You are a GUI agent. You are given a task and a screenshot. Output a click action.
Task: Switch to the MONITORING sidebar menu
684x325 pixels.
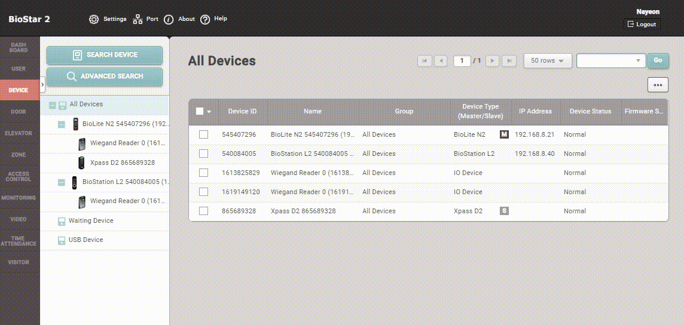click(x=19, y=198)
